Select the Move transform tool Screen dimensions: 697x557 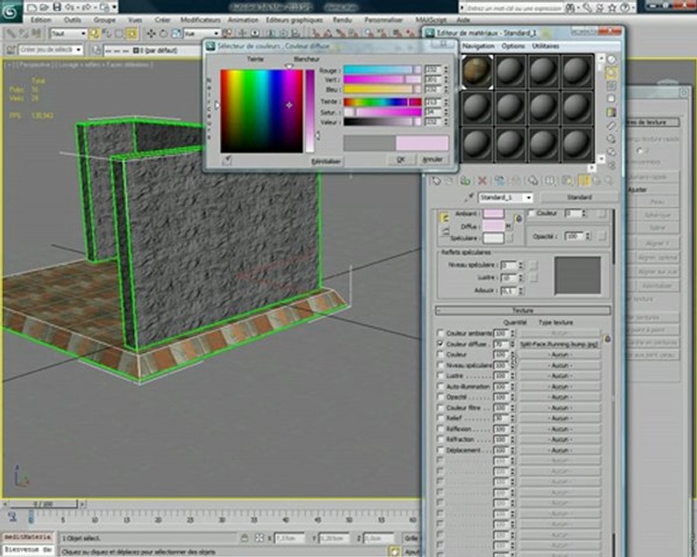[x=151, y=34]
